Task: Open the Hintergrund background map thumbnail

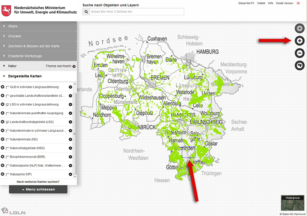Action: pyautogui.click(x=292, y=203)
